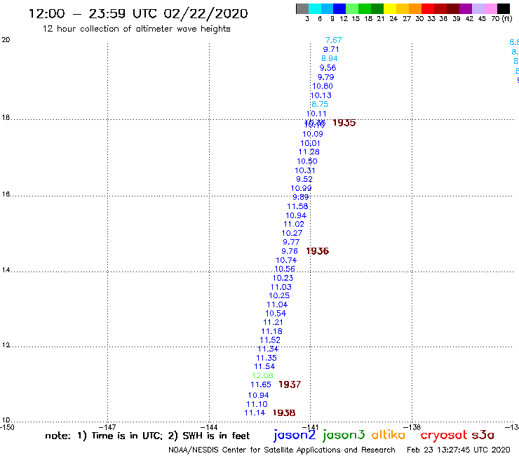Click the 11.54 wave height value

[264, 367]
